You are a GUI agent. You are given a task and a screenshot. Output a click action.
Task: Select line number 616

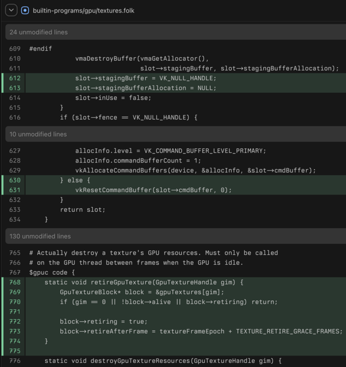tap(15, 117)
